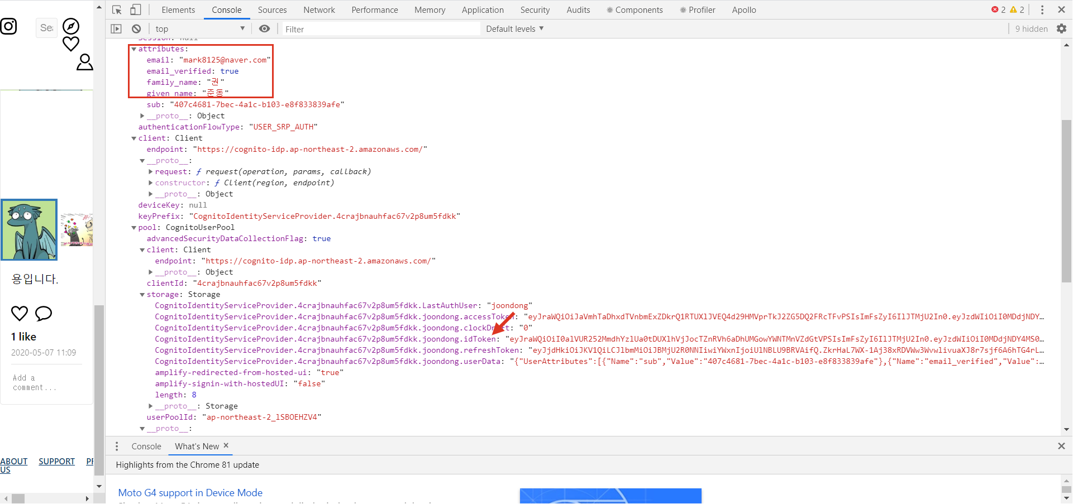This screenshot has height=504, width=1073.
Task: Toggle device toolbar icon
Action: (x=136, y=9)
